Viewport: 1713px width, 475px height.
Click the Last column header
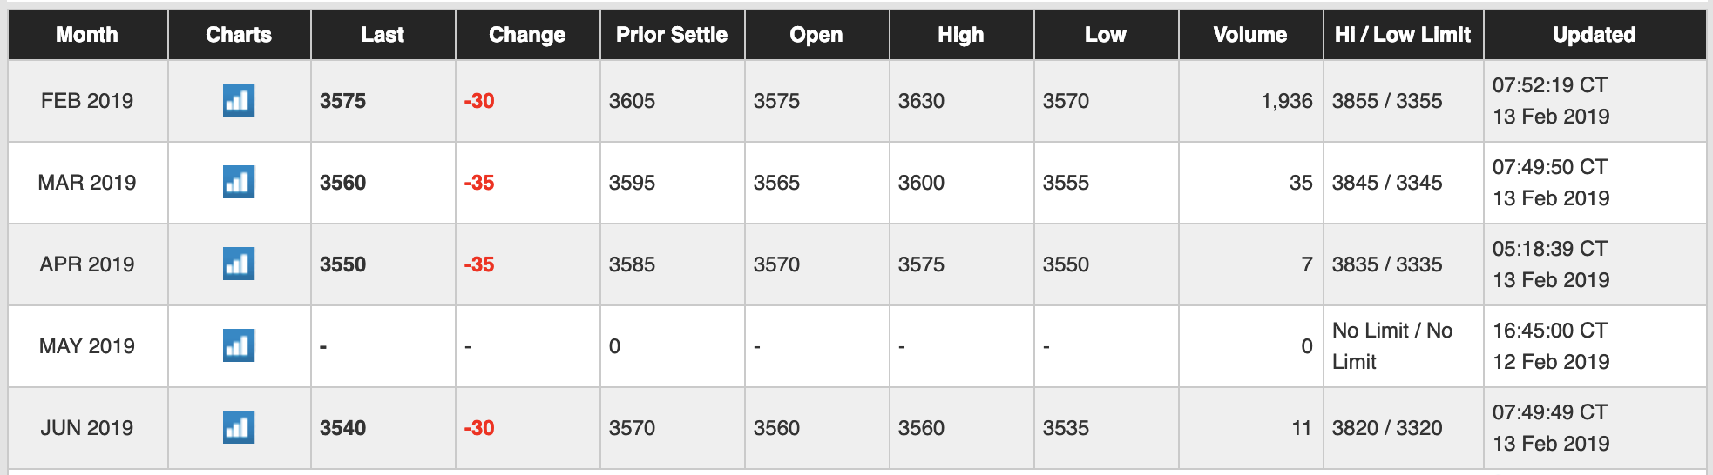click(x=383, y=35)
